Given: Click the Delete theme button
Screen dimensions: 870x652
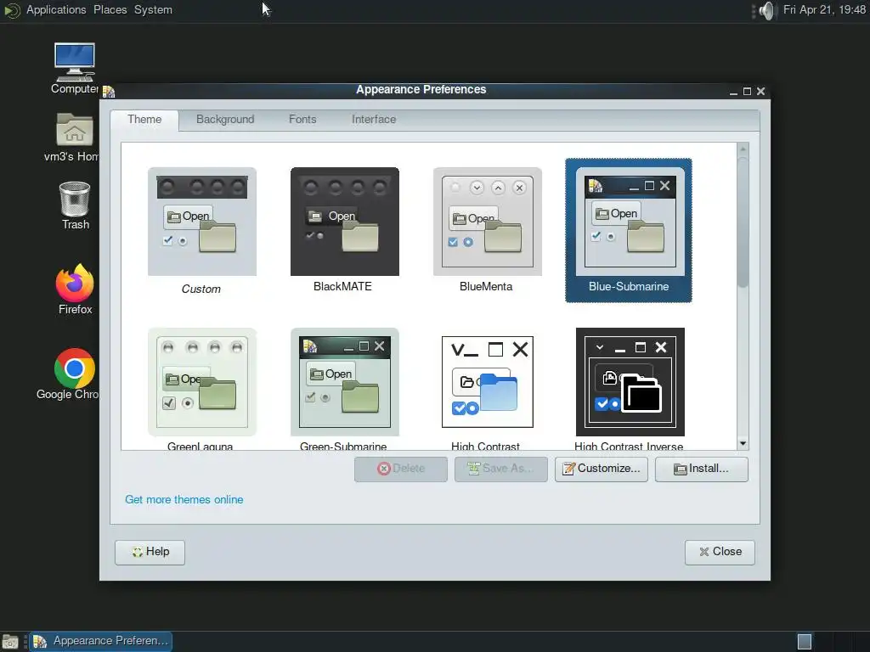Looking at the screenshot, I should pyautogui.click(x=401, y=469).
